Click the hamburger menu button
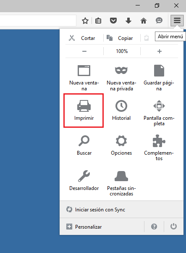This screenshot has height=253, width=186. (x=177, y=21)
